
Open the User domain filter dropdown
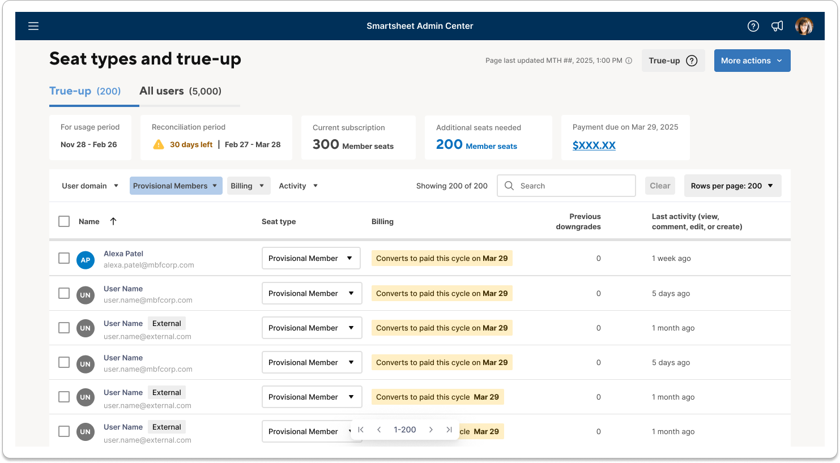(90, 186)
